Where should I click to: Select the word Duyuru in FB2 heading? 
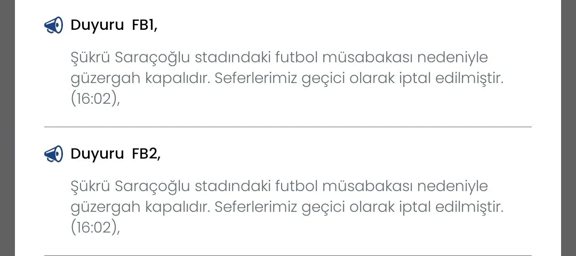click(97, 154)
